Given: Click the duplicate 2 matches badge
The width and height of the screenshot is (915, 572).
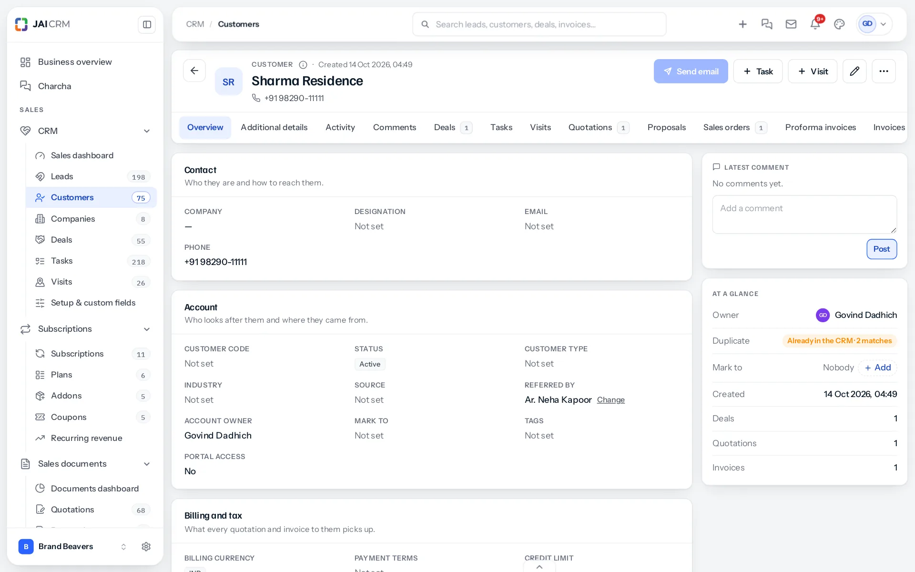Looking at the screenshot, I should click(x=840, y=341).
